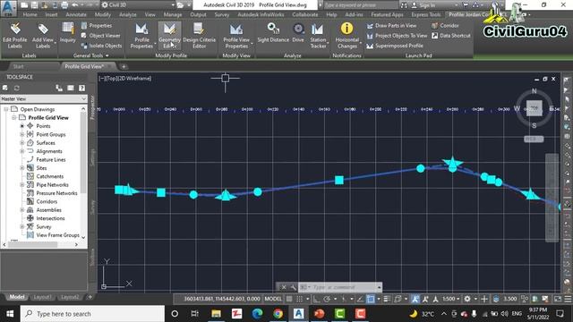Expand Alignments tree node
573x322 pixels.
pos(21,151)
